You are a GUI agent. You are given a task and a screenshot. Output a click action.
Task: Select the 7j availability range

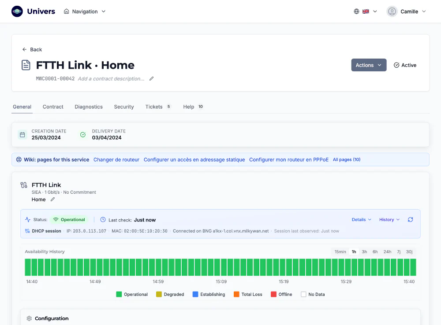[399, 252]
